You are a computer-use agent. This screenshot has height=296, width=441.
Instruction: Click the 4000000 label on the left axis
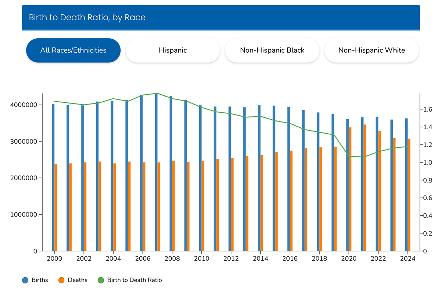coord(23,105)
